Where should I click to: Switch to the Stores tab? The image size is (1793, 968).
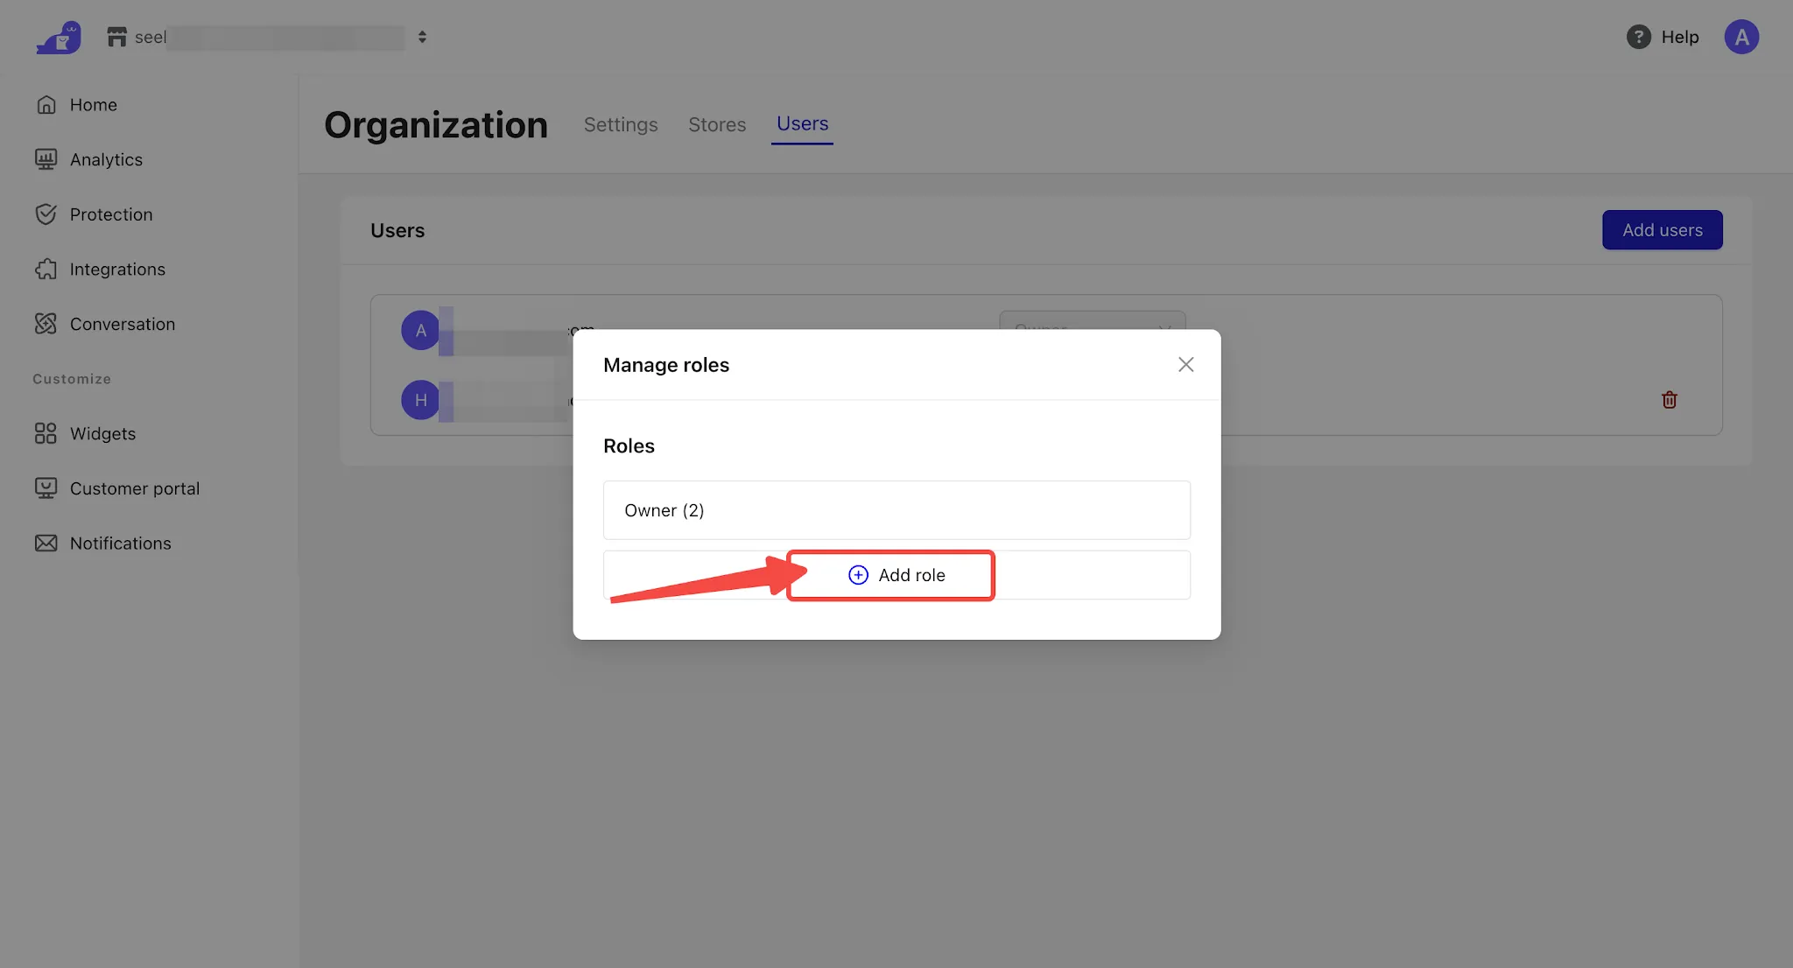[717, 124]
